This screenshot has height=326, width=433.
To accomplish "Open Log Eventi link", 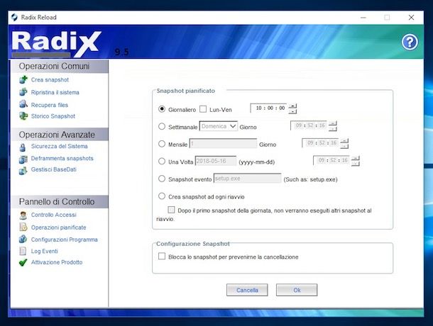I will (x=45, y=251).
